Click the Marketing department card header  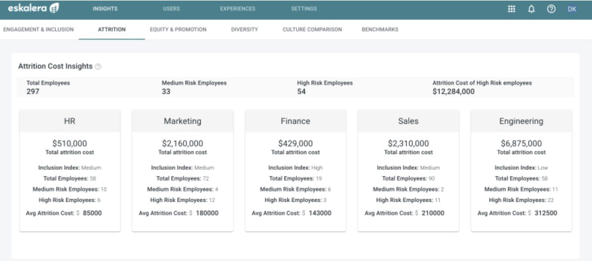(x=183, y=121)
